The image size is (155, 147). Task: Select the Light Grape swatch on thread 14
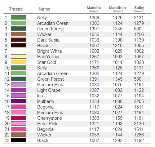tap(19, 90)
